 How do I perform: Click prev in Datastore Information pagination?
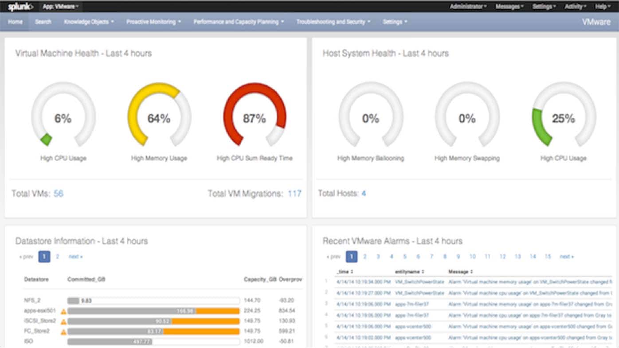coord(26,256)
